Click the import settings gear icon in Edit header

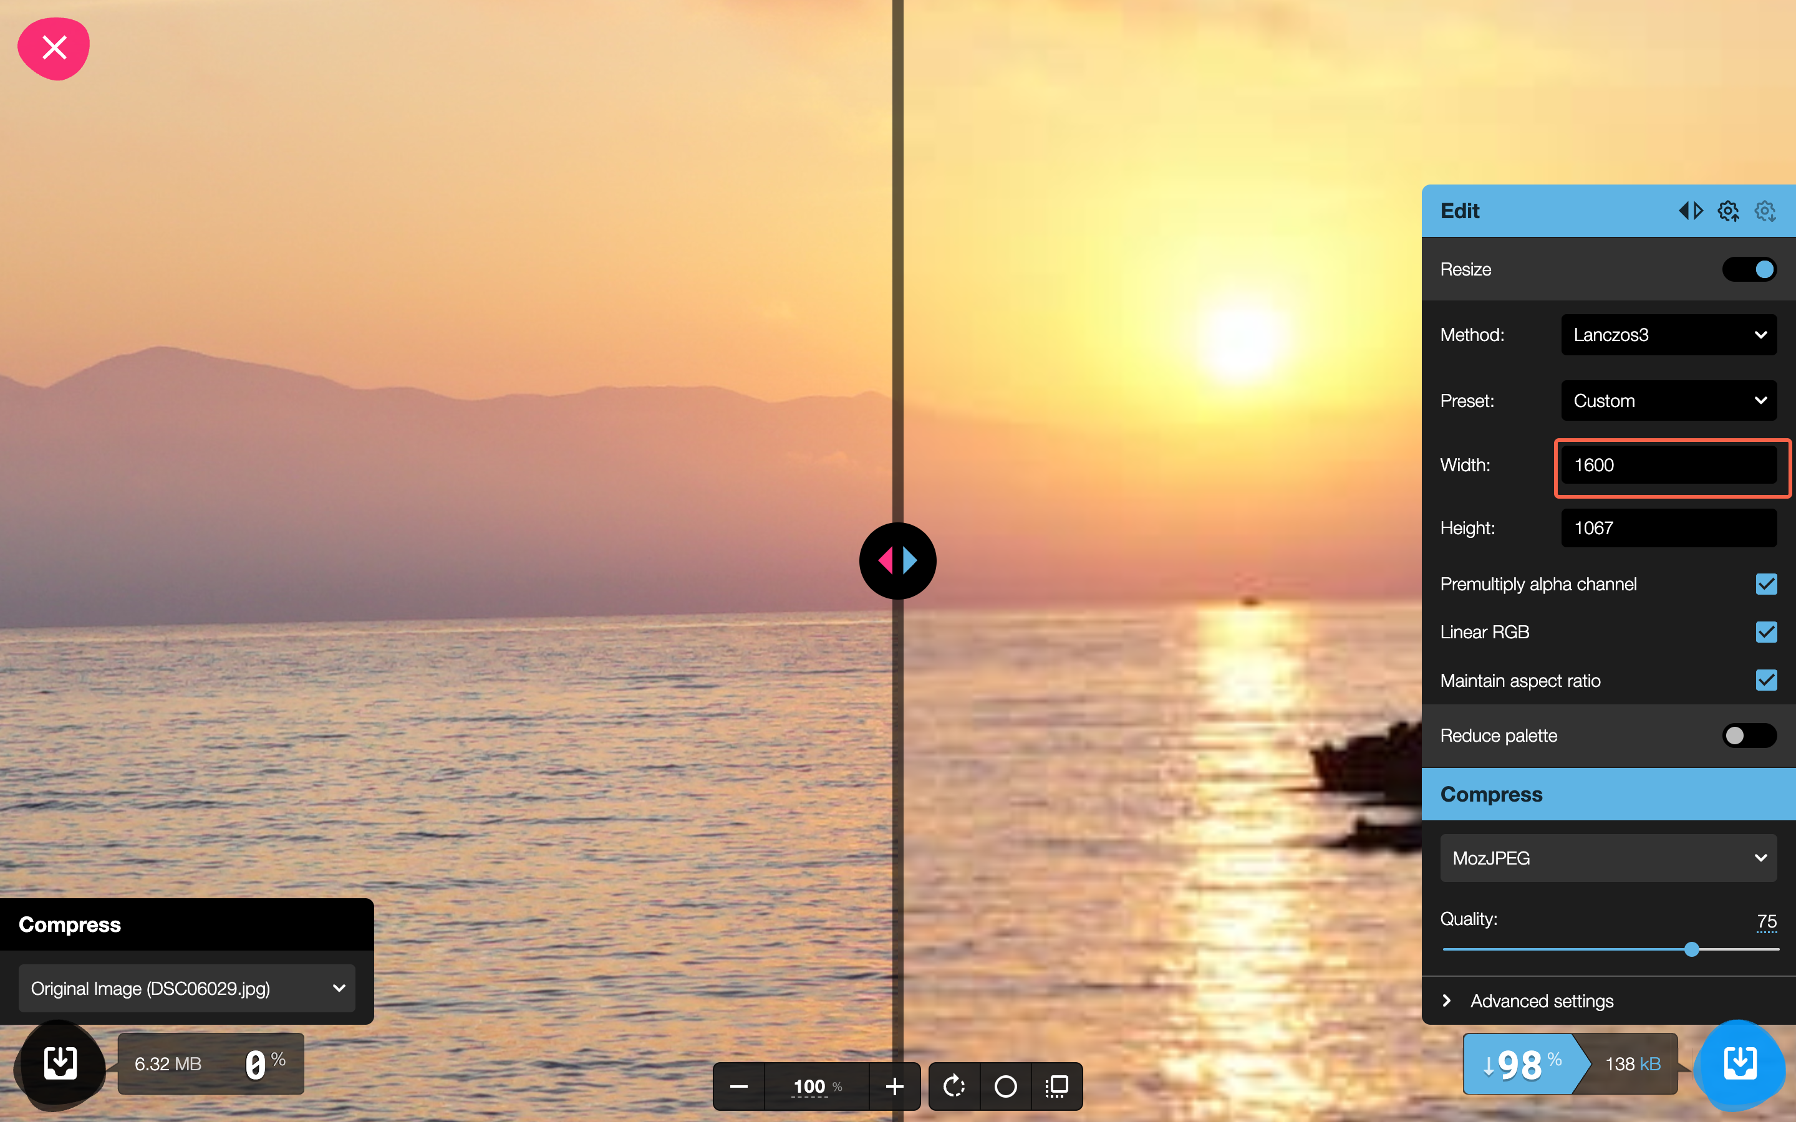(x=1765, y=211)
